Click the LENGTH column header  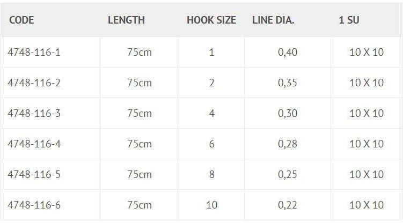[x=126, y=20]
